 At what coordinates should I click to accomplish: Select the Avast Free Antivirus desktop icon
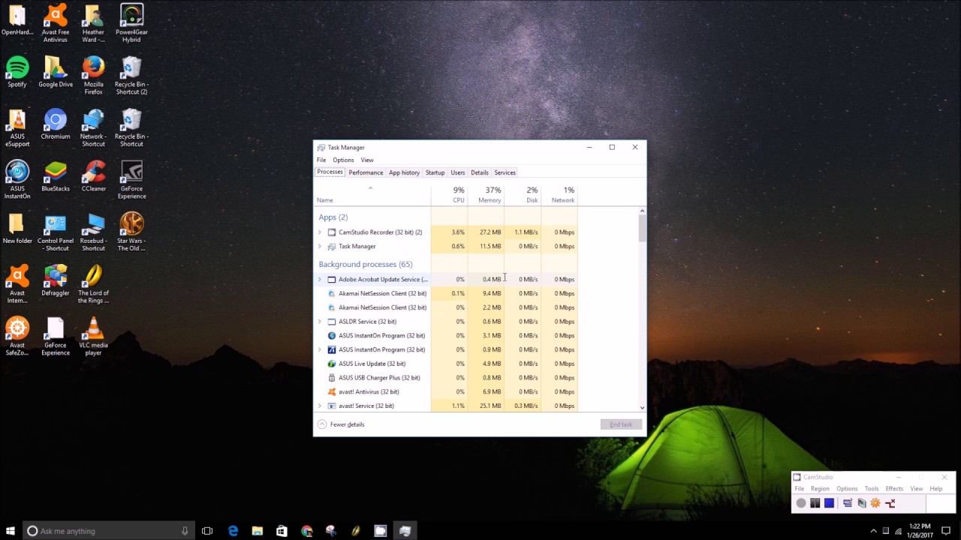pos(56,23)
